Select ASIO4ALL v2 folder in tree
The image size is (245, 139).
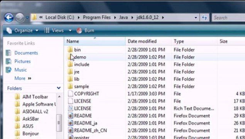pyautogui.click(x=35, y=112)
